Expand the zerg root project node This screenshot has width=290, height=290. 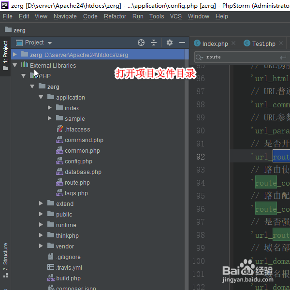pyautogui.click(x=15, y=55)
